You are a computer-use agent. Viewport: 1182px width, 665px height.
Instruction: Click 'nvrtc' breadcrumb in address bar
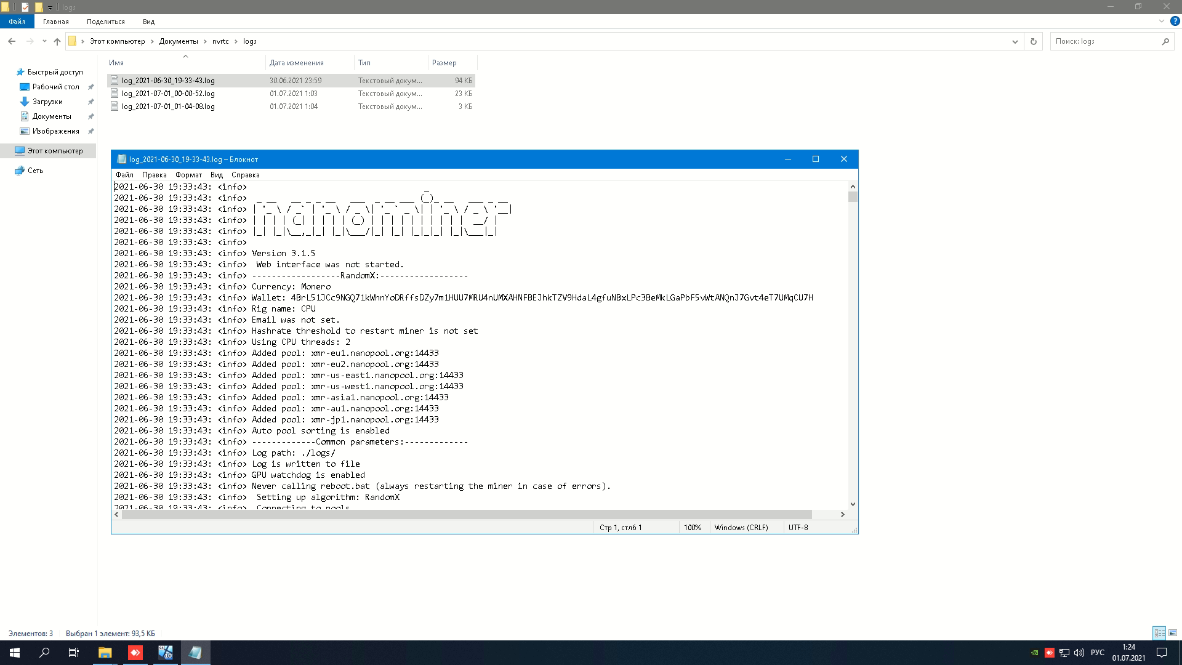coord(220,41)
